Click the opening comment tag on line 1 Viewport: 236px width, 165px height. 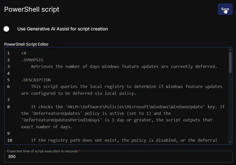point(24,53)
